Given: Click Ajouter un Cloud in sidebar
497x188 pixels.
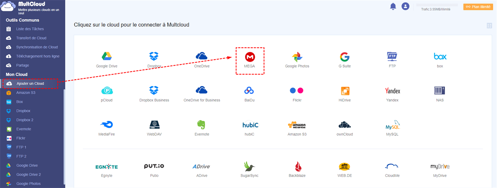Looking at the screenshot, I should tap(30, 84).
